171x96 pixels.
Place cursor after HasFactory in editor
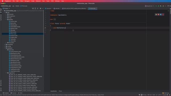(65, 28)
